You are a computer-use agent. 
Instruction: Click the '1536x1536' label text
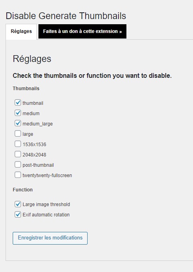(x=34, y=145)
